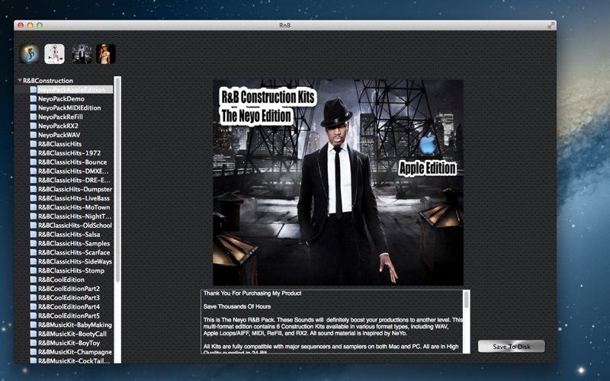Click the folder icon beside R&BClassicHits-LiveBass

point(34,198)
